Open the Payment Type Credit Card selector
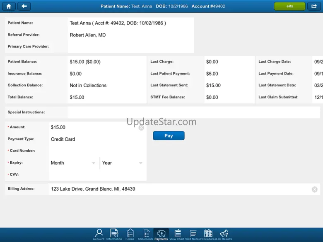This screenshot has width=323, height=242. [x=97, y=139]
